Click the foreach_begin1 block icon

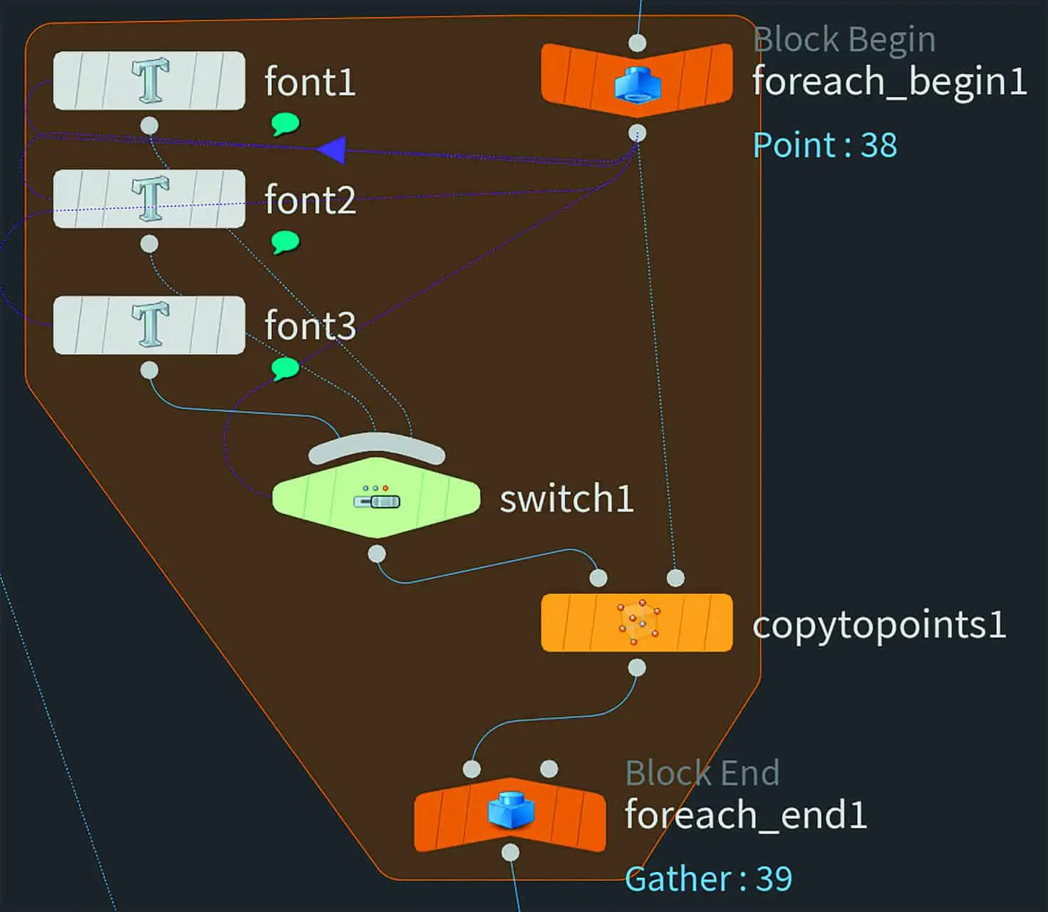(638, 84)
